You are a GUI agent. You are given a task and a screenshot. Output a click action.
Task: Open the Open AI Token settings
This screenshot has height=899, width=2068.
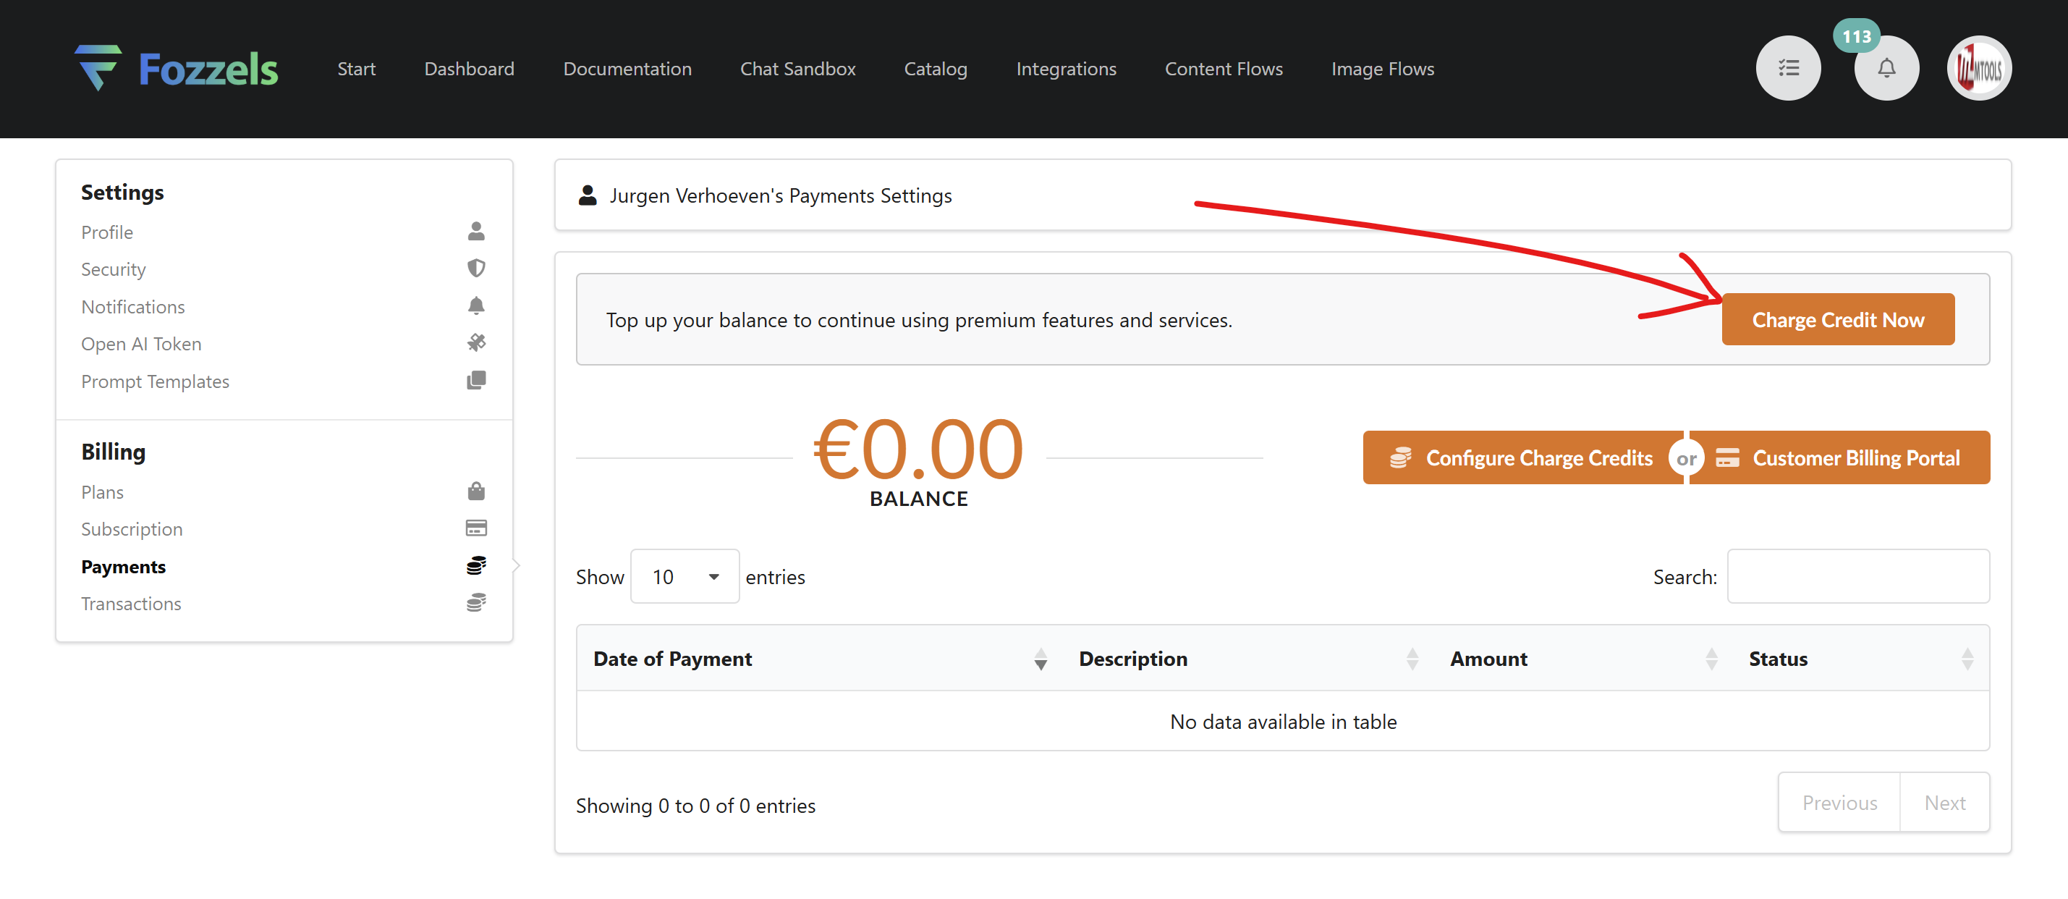(141, 344)
